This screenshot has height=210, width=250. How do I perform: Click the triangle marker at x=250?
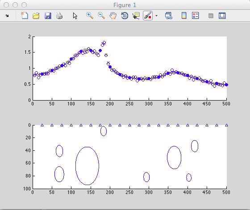click(129, 125)
